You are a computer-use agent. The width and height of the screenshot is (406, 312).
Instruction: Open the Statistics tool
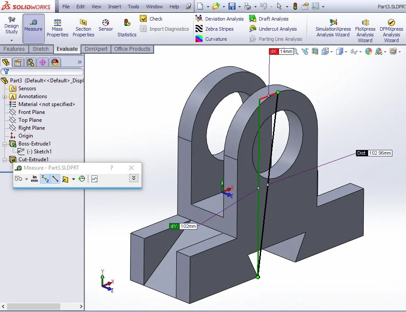point(127,28)
